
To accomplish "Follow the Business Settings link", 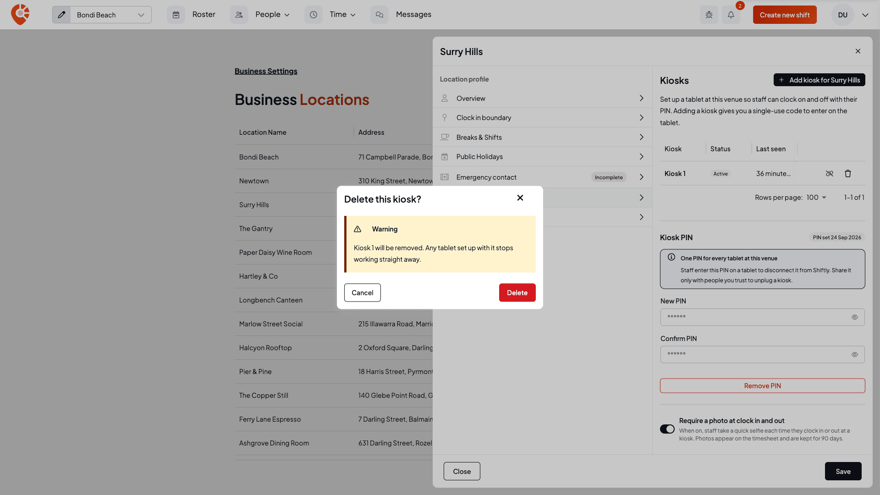I will [266, 71].
